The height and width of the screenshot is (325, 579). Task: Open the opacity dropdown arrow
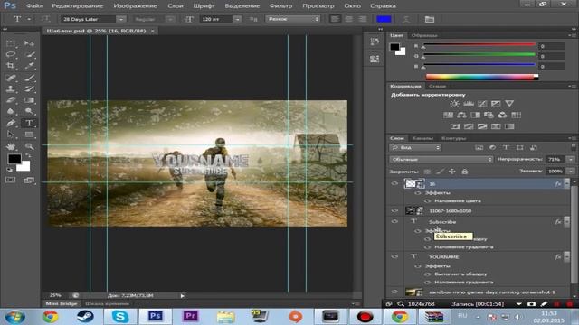click(571, 159)
